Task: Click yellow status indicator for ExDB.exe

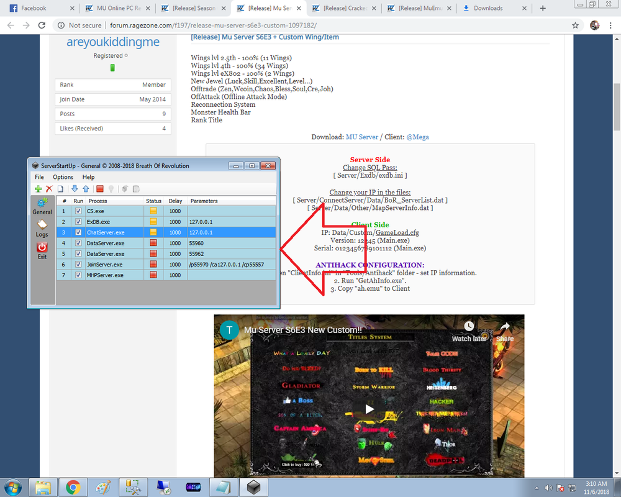Action: coord(153,222)
